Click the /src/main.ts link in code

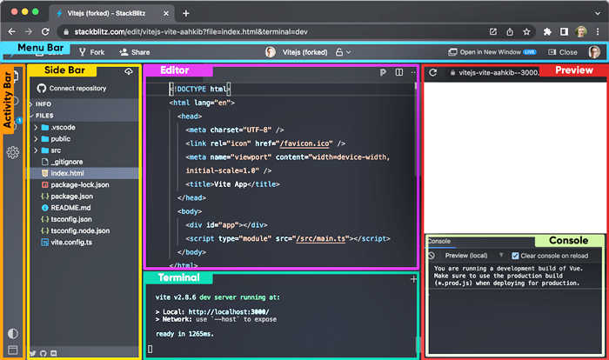click(x=321, y=238)
